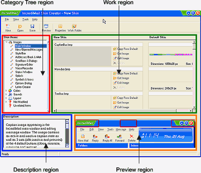Viewport: 201px width, 173px height.
Task: Open the Work Folder toolbar icon
Action: [x=74, y=26]
